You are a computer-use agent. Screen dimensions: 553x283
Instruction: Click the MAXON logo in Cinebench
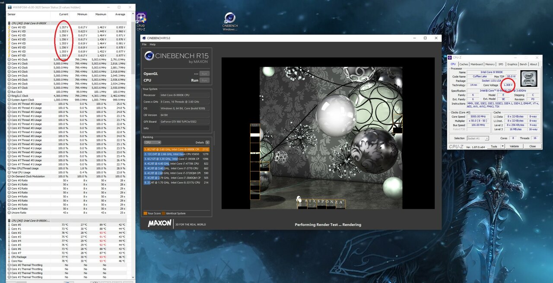159,224
